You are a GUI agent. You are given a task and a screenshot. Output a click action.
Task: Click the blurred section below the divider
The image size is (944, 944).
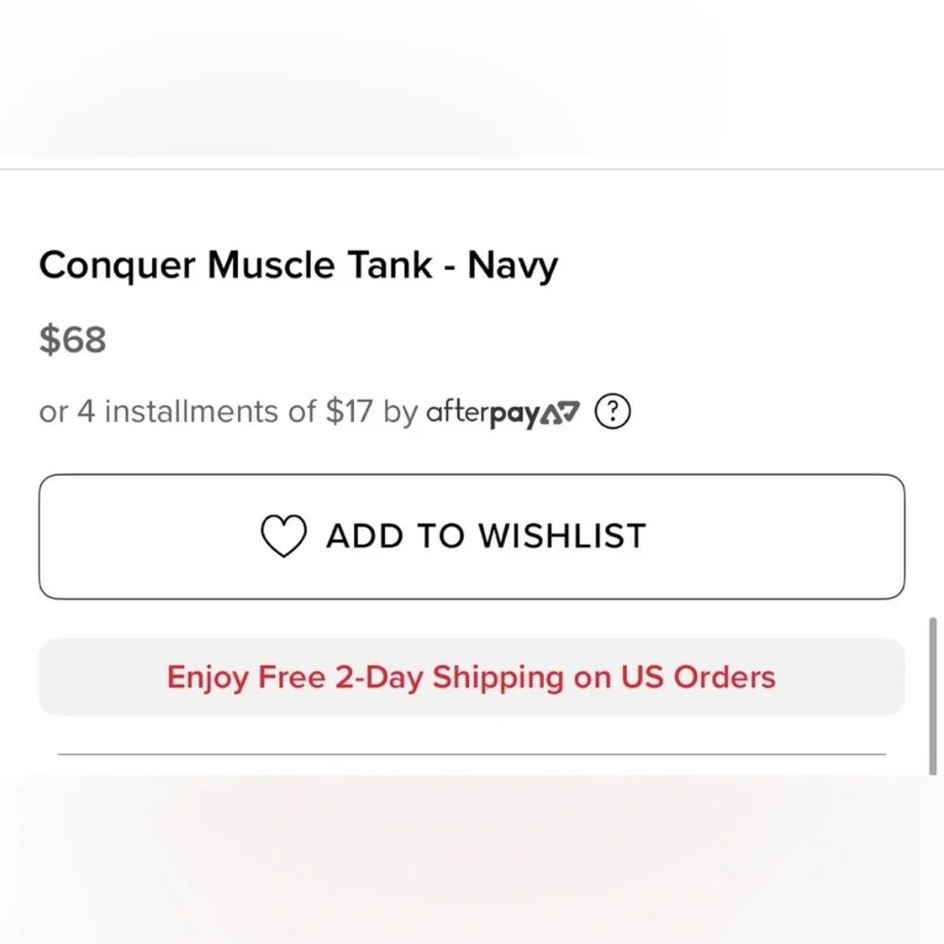pos(471,860)
